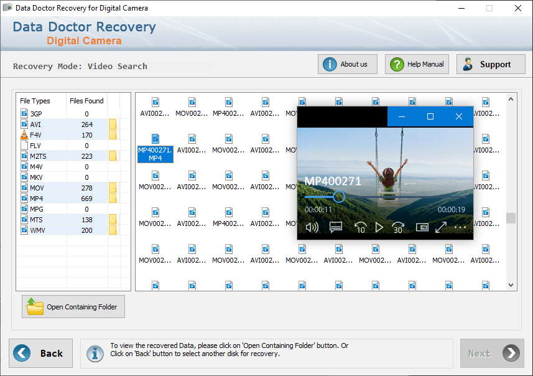Skip back 10 seconds in video

[360, 227]
